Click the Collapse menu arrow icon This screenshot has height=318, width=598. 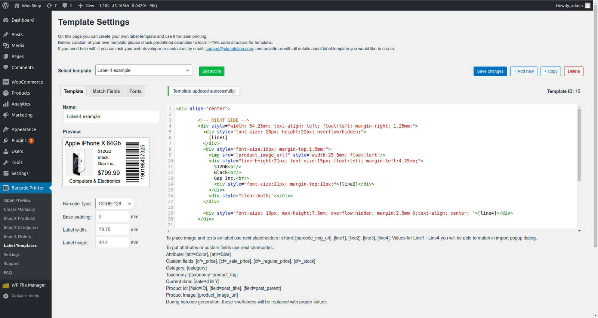[6, 296]
